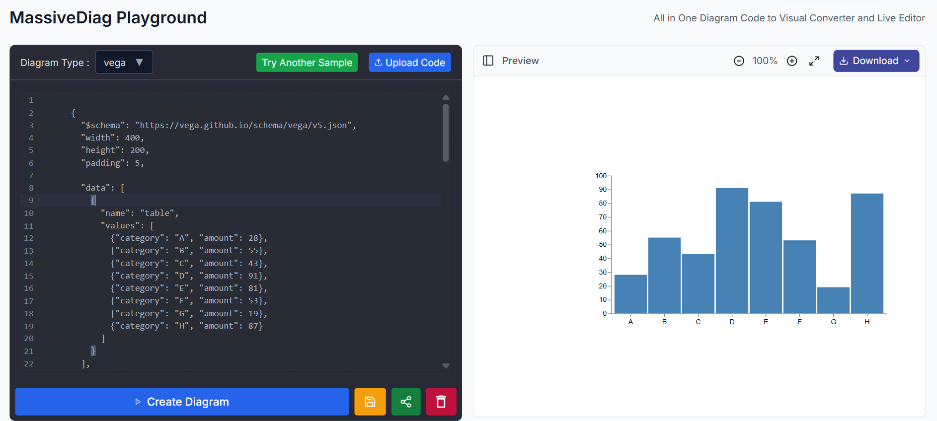Click scroll up arrow in code editor
937x421 pixels.
[446, 97]
